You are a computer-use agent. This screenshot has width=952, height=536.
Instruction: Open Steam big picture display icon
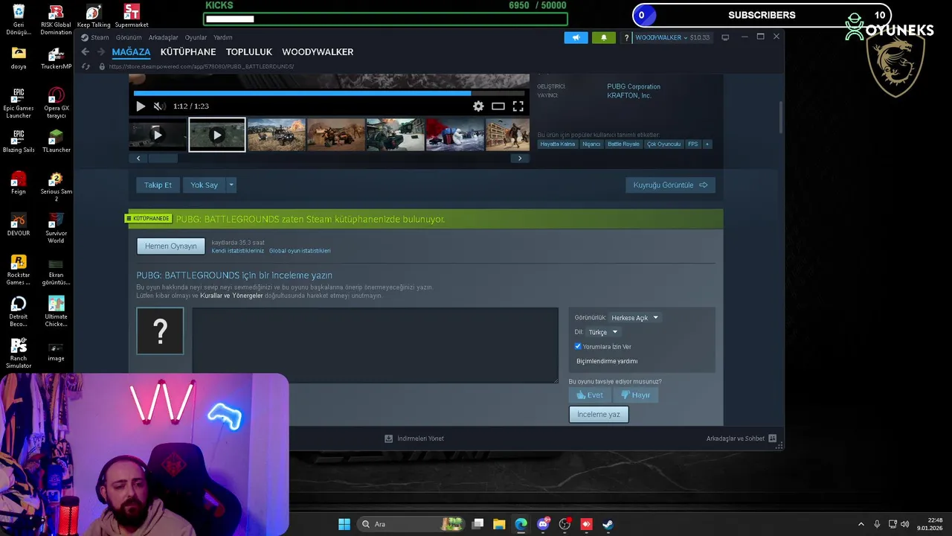click(725, 37)
